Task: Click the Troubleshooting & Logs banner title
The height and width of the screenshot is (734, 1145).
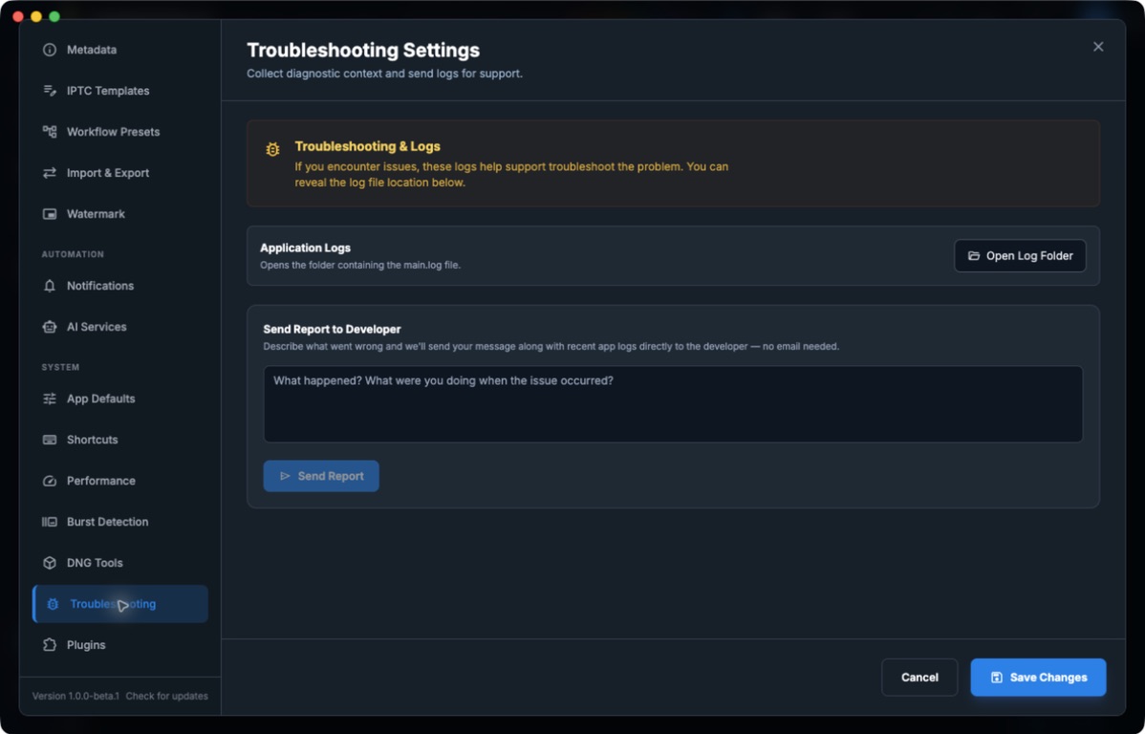Action: pyautogui.click(x=367, y=146)
